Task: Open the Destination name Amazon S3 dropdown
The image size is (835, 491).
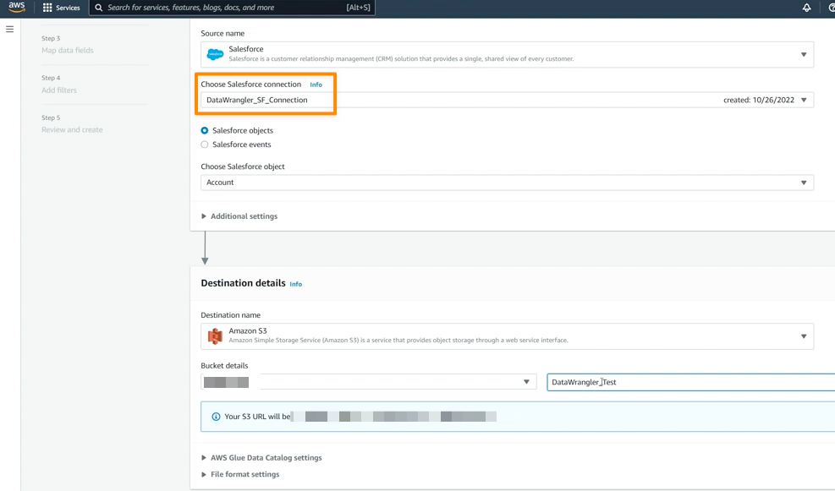Action: click(507, 336)
